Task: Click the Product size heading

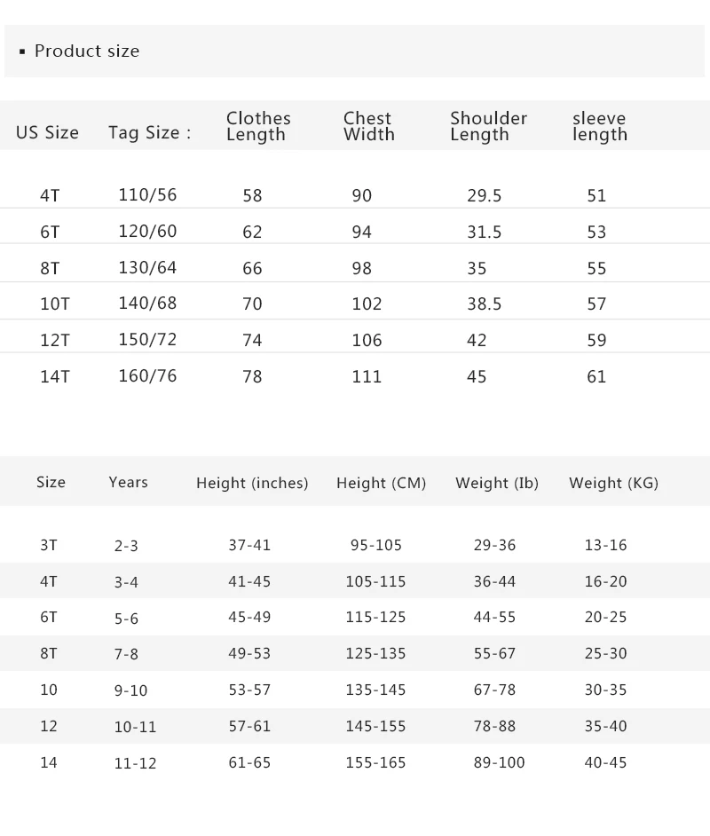Action: (86, 51)
